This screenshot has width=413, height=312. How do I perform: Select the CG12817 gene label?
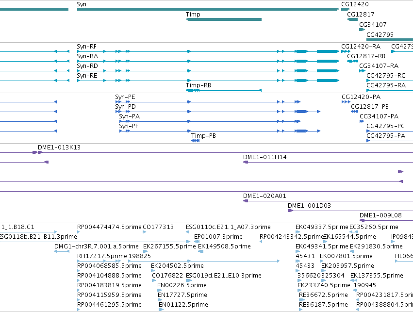point(361,15)
